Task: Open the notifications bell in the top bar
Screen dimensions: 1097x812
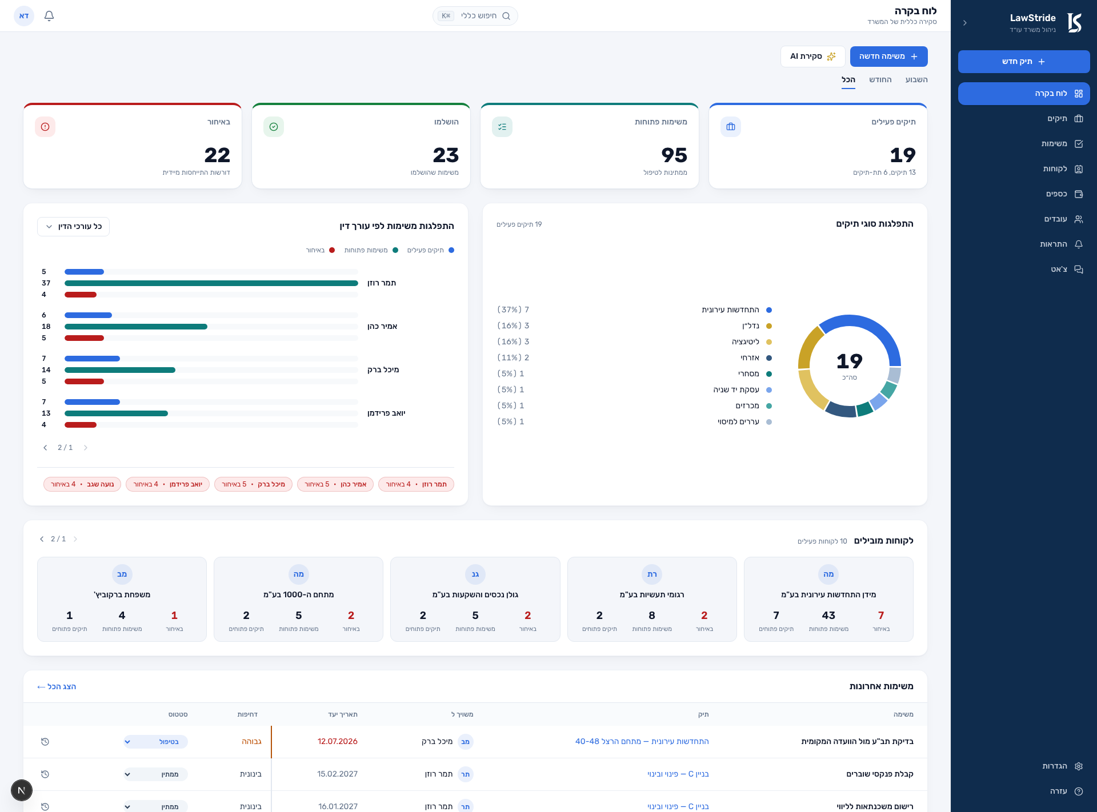Action: coord(49,16)
